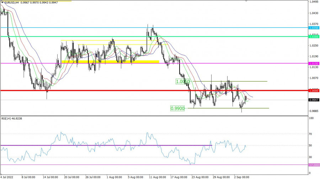Click the black 0.9947 current price tag

click(x=314, y=100)
